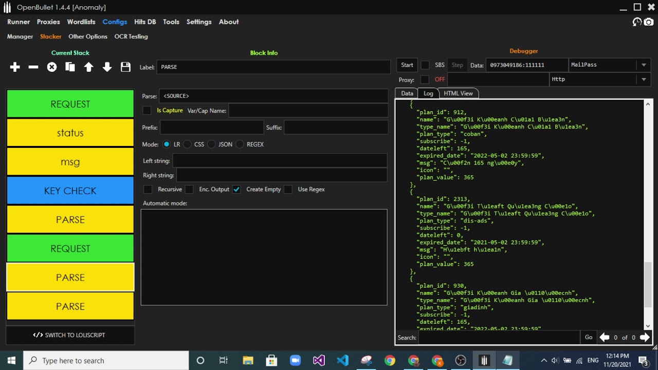The width and height of the screenshot is (658, 370).
Task: Open Task View on the taskbar
Action: click(x=224, y=360)
